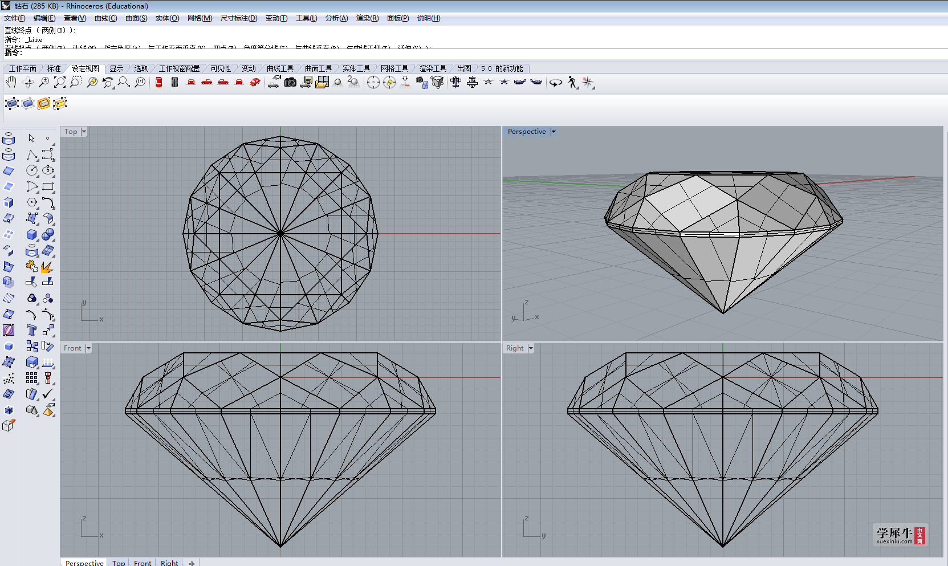
Task: Select the bottom Perspective viewport tab
Action: point(84,563)
